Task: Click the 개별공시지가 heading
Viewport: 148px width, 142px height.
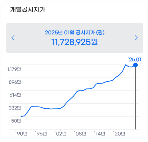Action: [28, 9]
